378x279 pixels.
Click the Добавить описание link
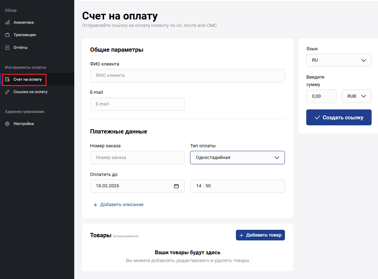click(x=121, y=205)
